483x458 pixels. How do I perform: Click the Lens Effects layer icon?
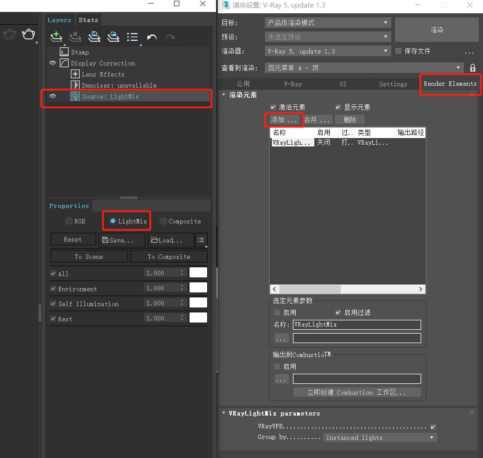[75, 74]
